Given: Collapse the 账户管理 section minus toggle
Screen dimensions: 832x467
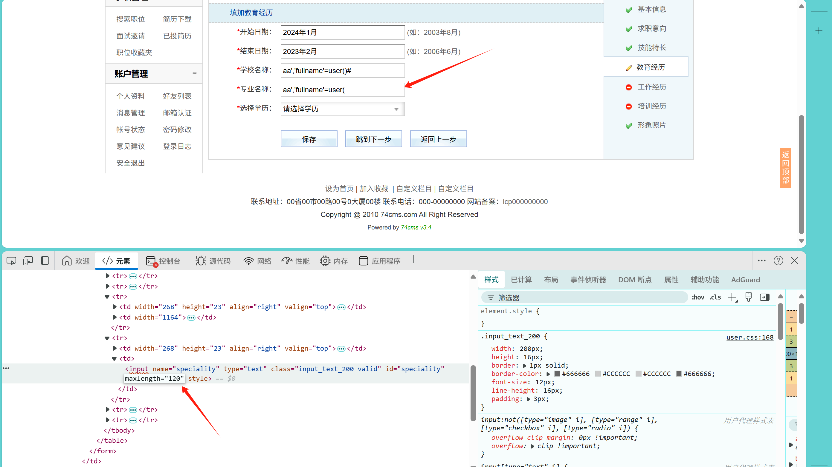Looking at the screenshot, I should coord(194,73).
